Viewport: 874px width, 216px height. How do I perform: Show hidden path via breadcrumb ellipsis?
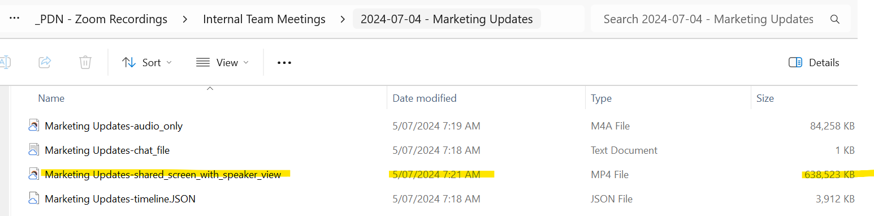pyautogui.click(x=15, y=19)
